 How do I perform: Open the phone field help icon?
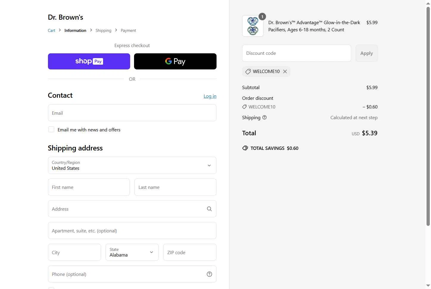[x=209, y=274]
